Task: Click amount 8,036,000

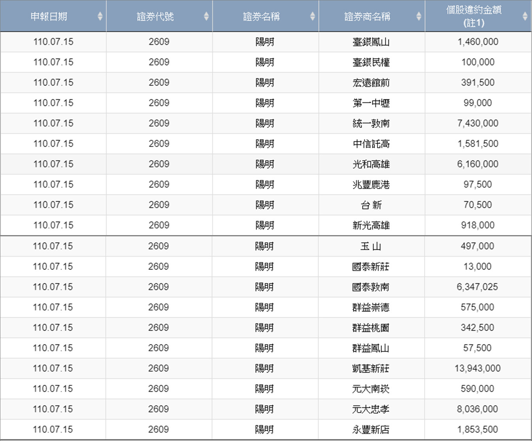Action: 477,409
